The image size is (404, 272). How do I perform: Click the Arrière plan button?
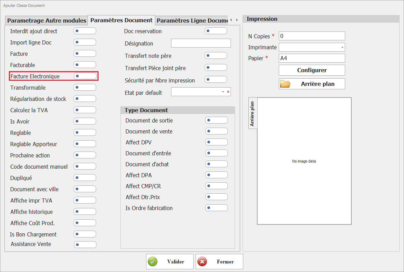click(x=312, y=84)
